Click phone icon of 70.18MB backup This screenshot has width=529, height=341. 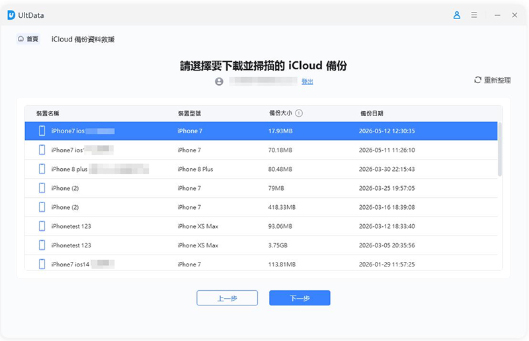(x=42, y=150)
